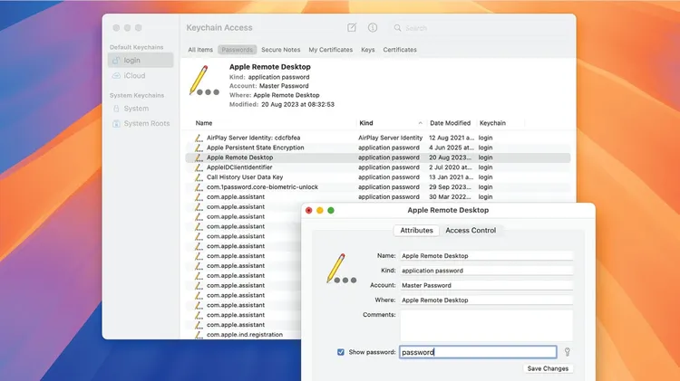Select the Apple Remote Desktop list row
The image size is (680, 381).
[378, 157]
